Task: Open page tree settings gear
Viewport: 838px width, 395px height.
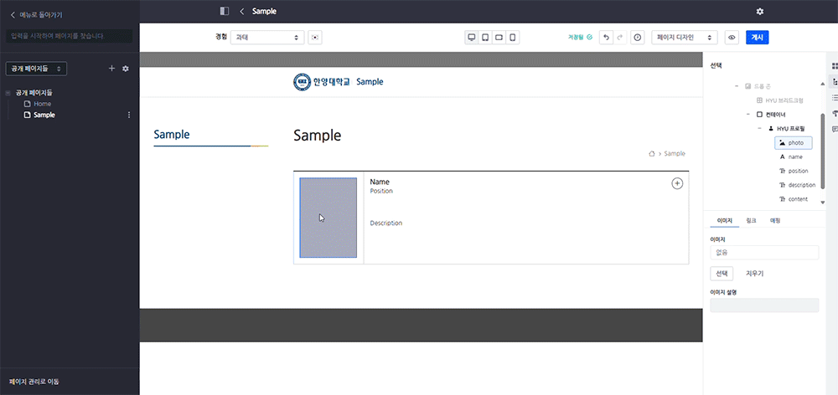Action: pyautogui.click(x=126, y=69)
